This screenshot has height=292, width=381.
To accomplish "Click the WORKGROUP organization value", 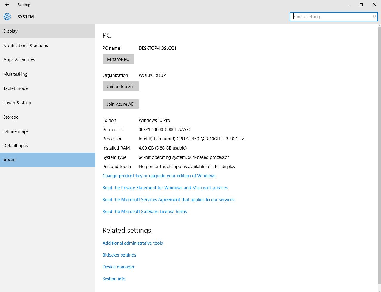I will click(x=152, y=75).
